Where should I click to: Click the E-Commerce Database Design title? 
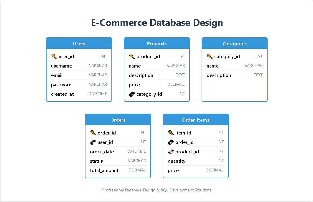[x=157, y=23]
